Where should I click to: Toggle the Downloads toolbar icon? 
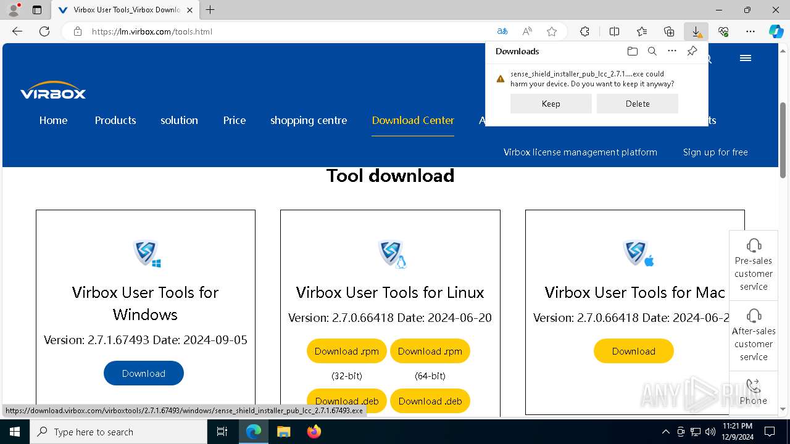click(x=696, y=31)
